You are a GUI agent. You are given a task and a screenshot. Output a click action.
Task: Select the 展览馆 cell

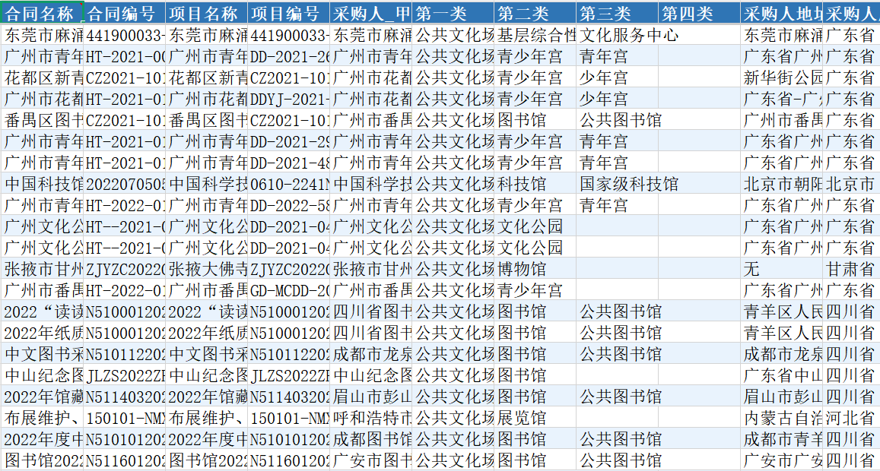535,418
